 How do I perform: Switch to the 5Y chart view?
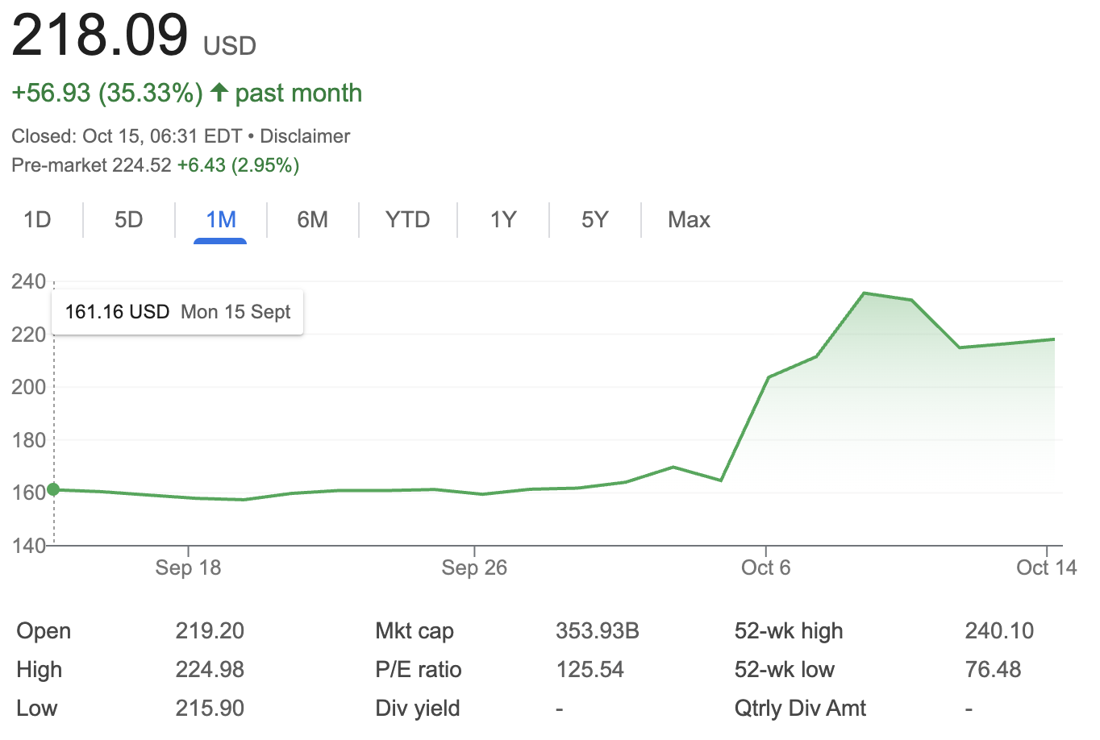[594, 219]
